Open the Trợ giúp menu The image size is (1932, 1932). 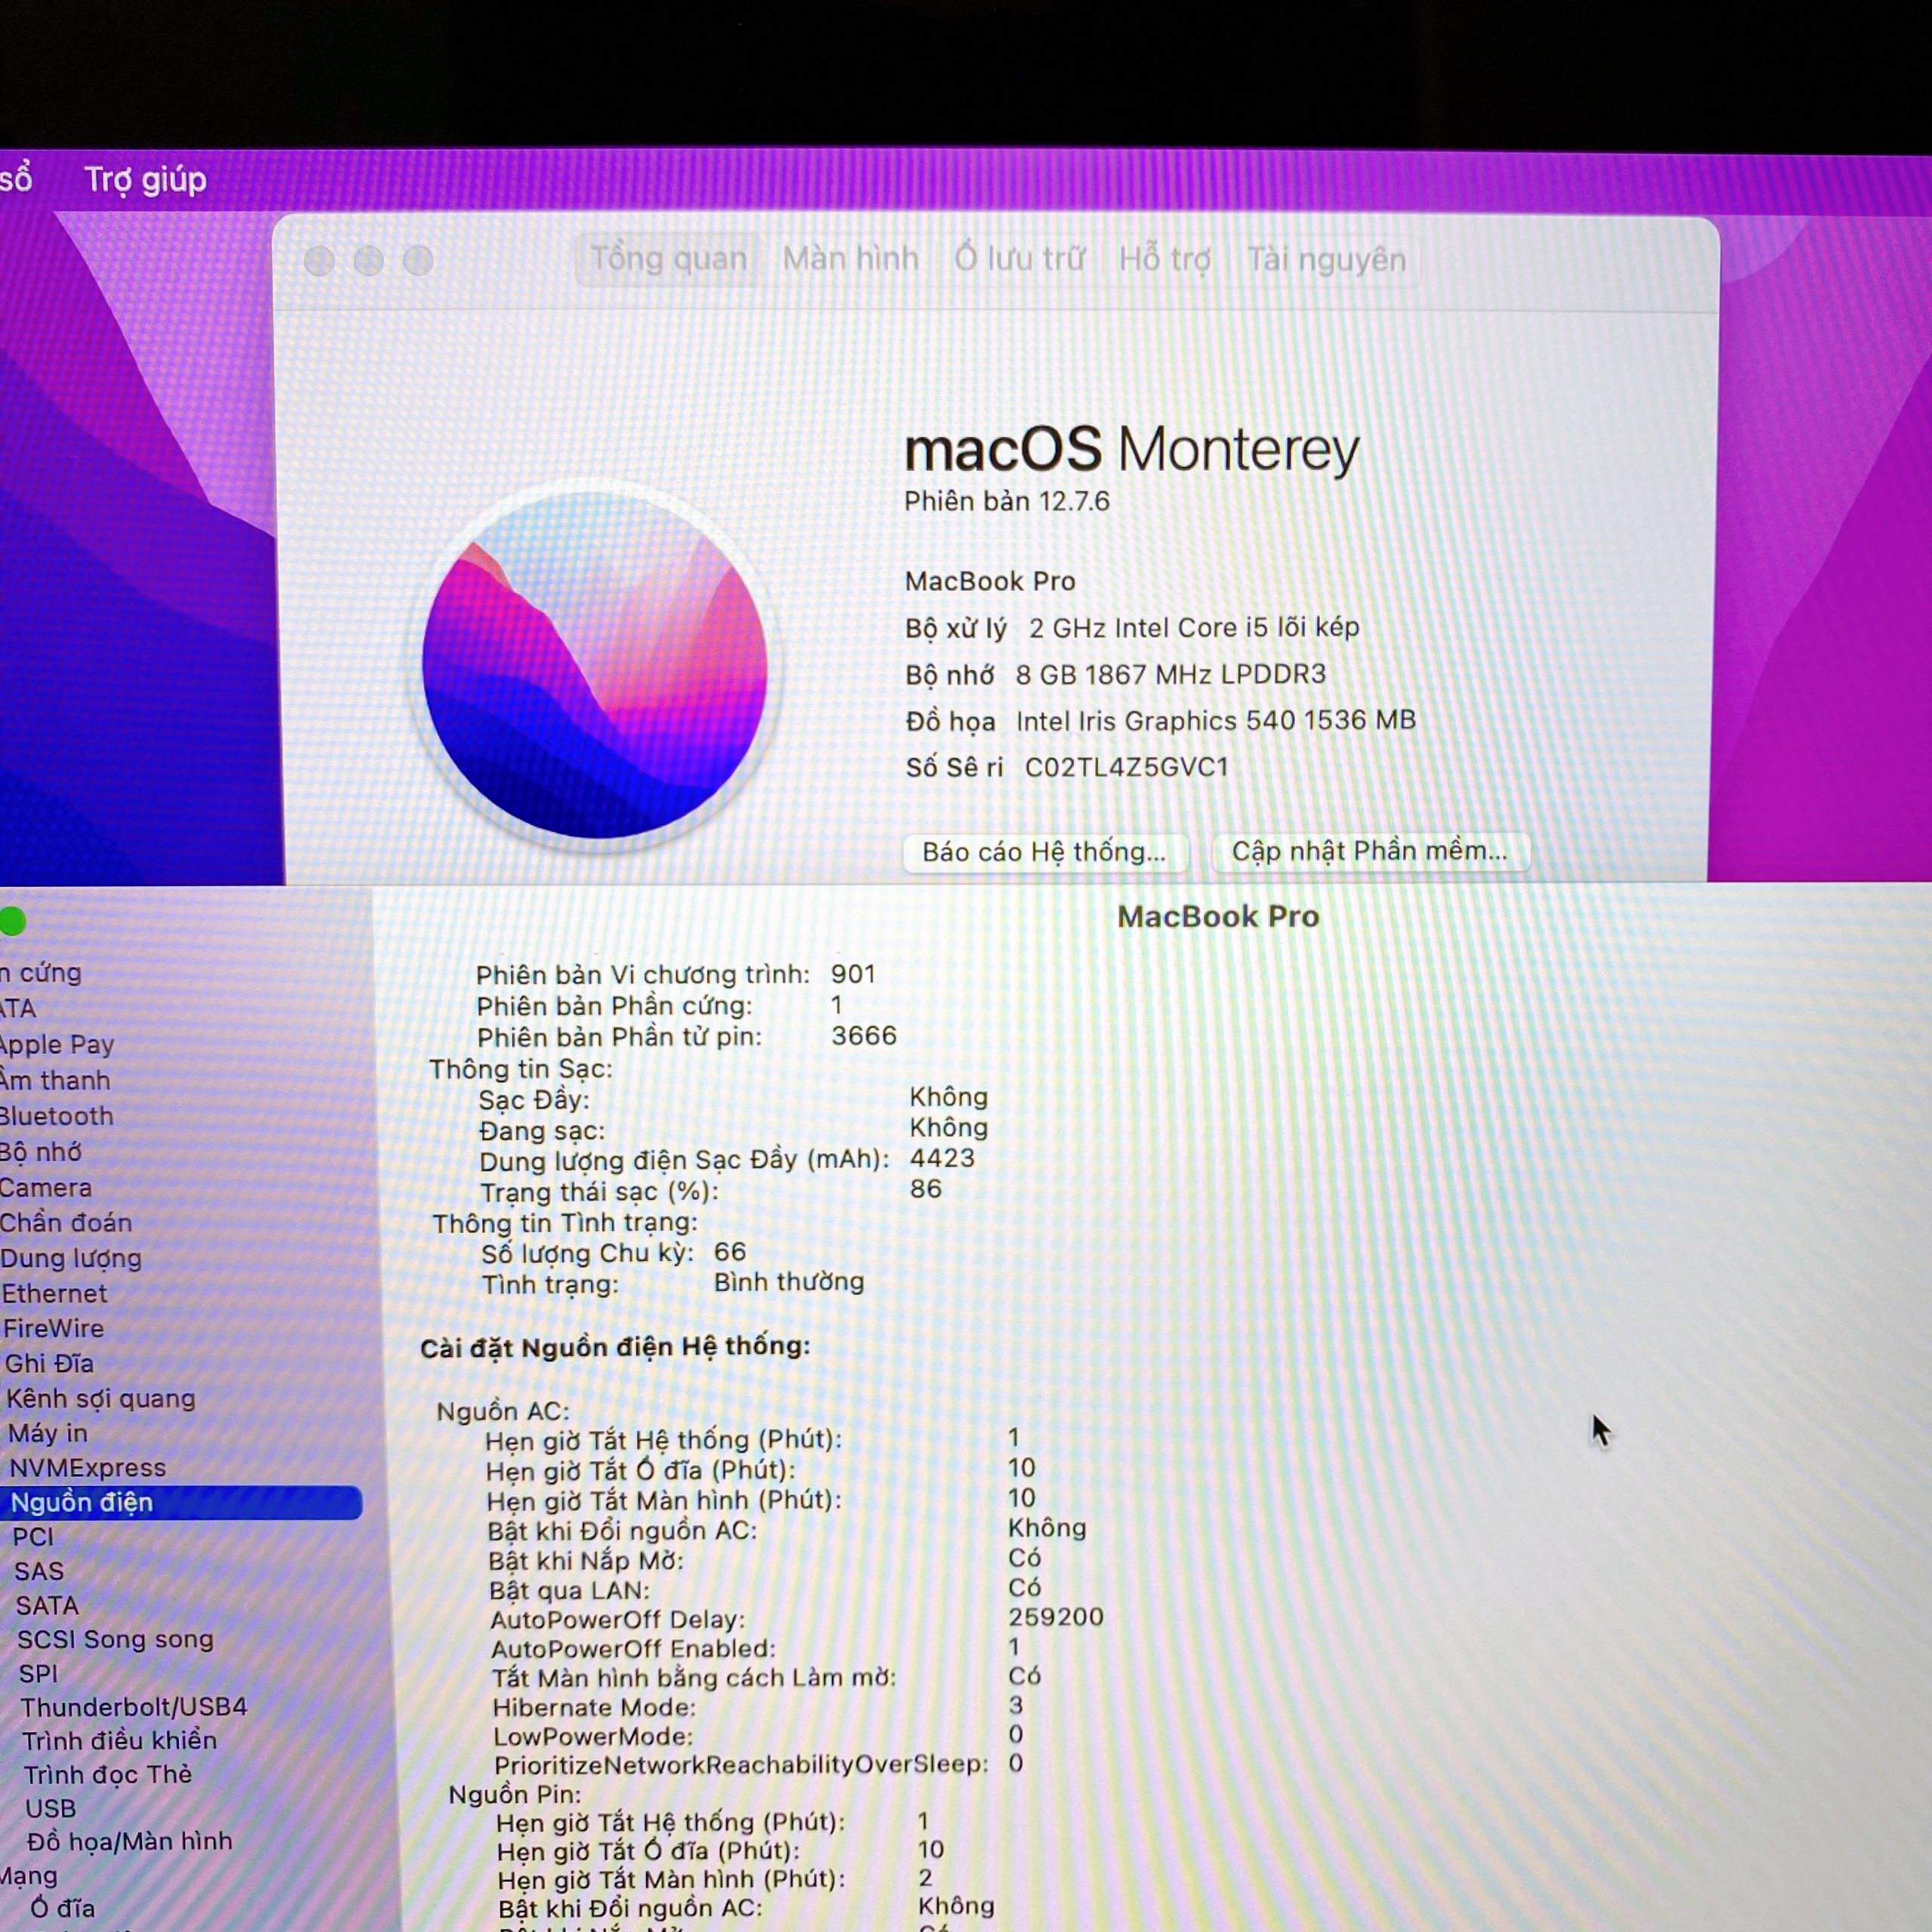[x=145, y=180]
